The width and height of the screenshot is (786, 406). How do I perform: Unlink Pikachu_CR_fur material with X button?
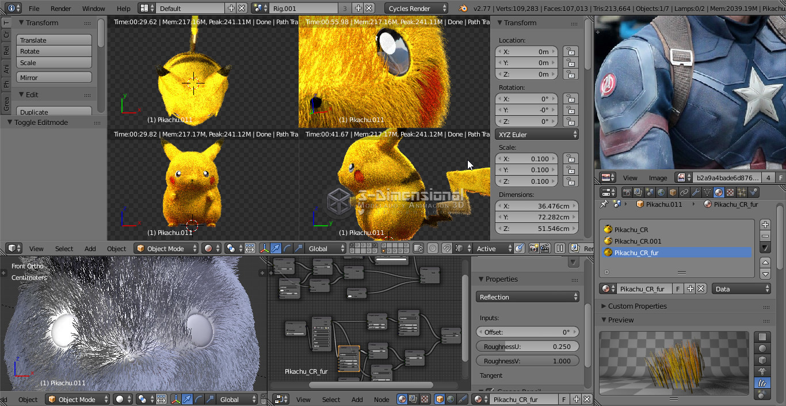701,289
